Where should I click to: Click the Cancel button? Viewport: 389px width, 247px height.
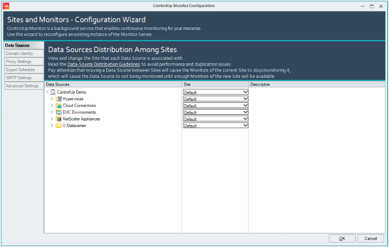(370, 238)
